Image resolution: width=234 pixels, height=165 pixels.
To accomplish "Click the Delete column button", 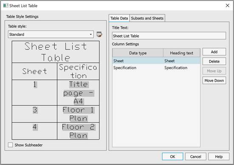I will tap(214, 61).
